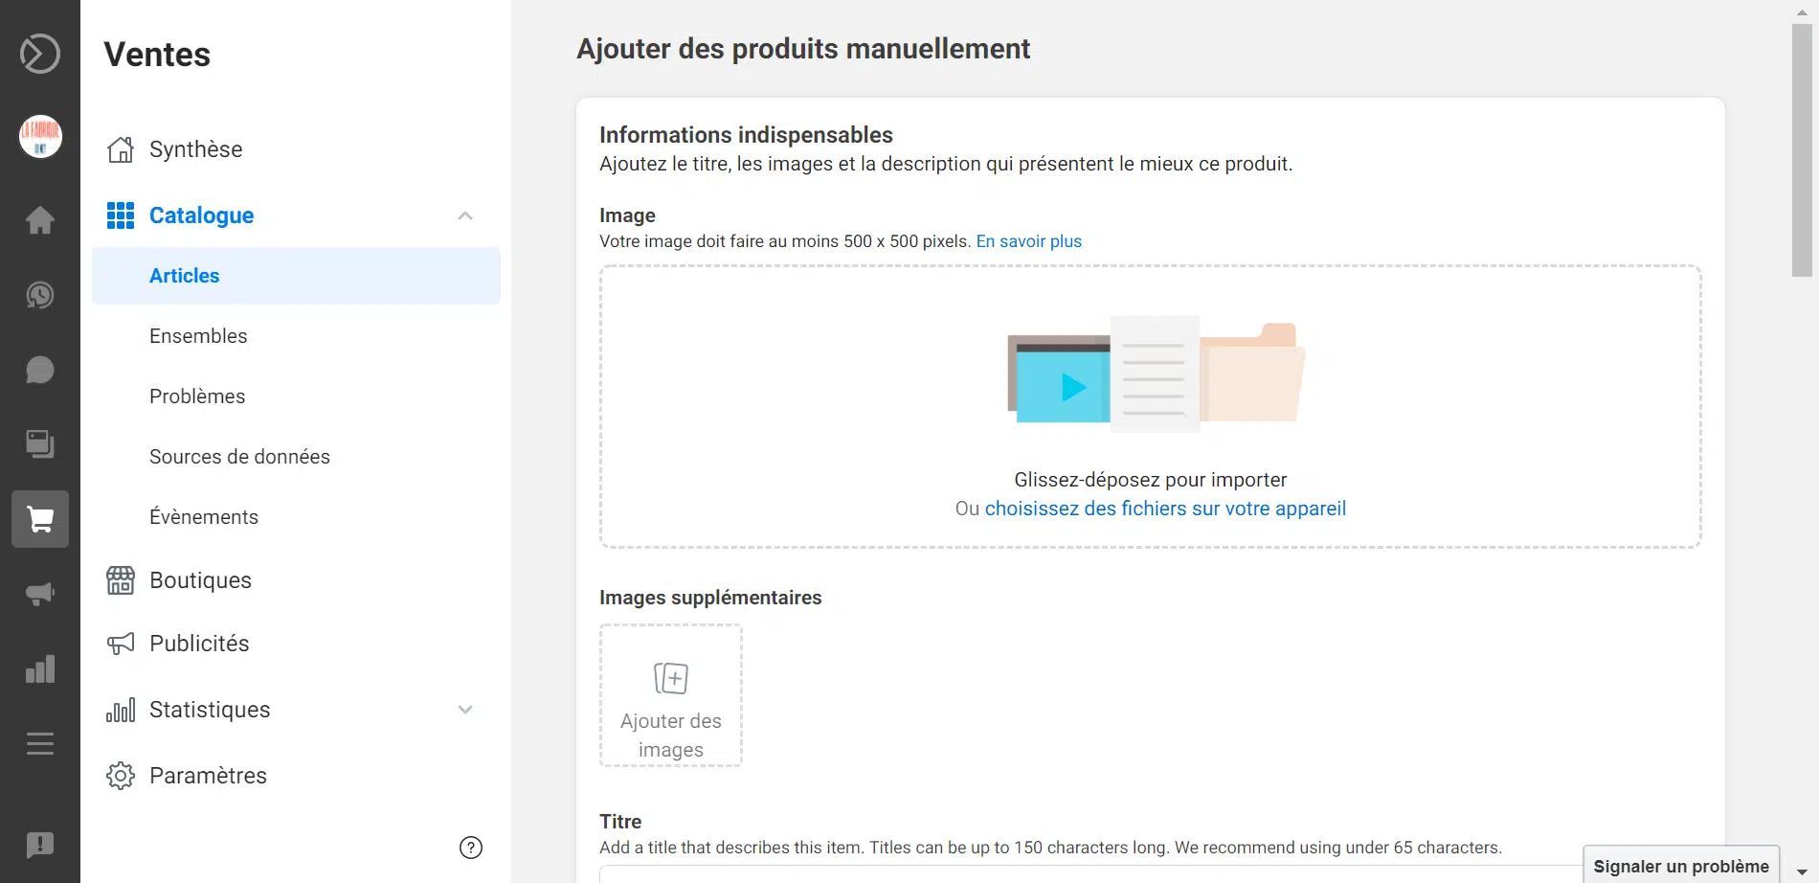Open the messaging chat bubble icon
The image size is (1819, 883).
40,370
